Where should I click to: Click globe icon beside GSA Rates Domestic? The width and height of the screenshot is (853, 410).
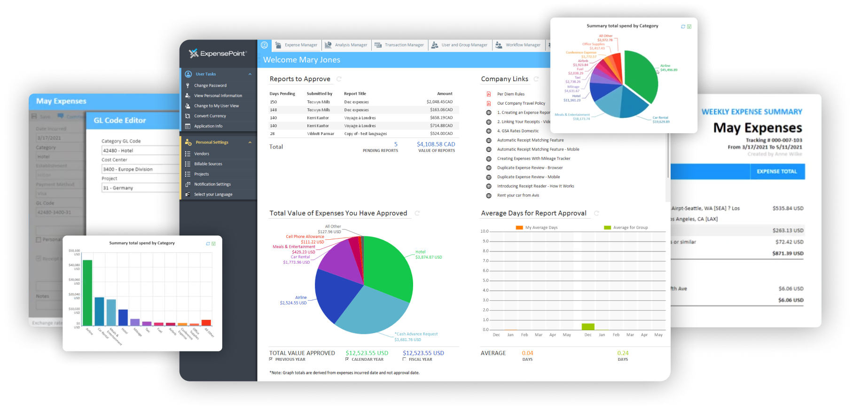[x=489, y=131]
